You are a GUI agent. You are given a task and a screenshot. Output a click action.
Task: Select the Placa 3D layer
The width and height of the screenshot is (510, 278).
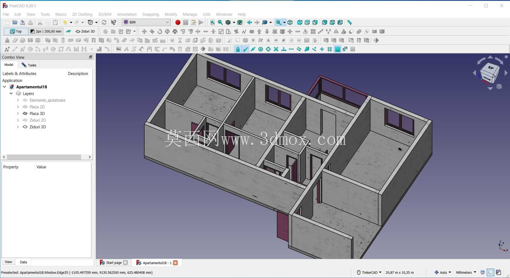[x=37, y=113]
